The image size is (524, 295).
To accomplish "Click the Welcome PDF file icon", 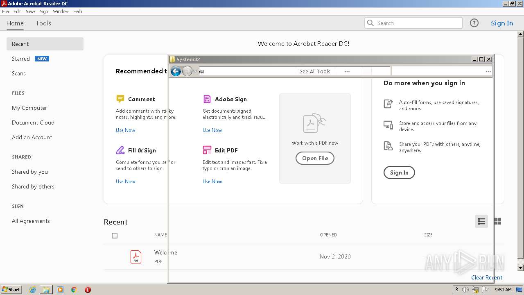I will pos(136,256).
